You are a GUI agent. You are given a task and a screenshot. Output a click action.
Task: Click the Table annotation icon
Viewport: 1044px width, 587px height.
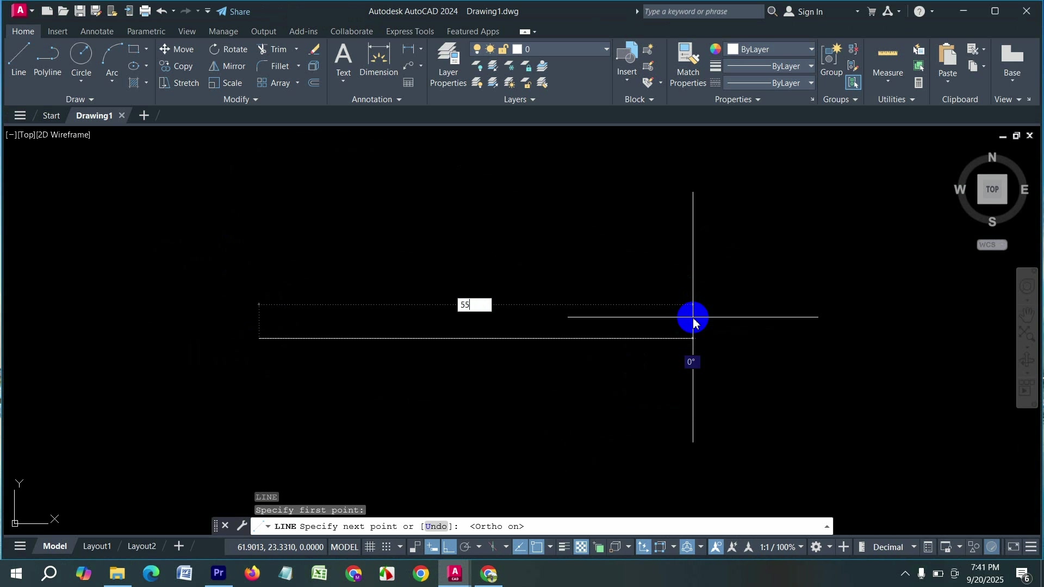[x=409, y=83]
